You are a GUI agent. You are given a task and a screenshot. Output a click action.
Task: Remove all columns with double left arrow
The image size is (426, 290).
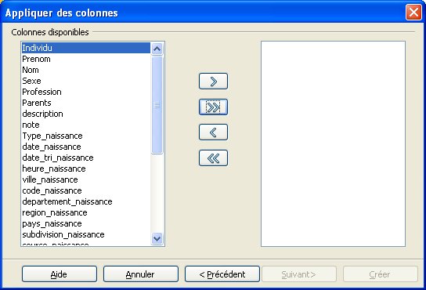tap(213, 158)
